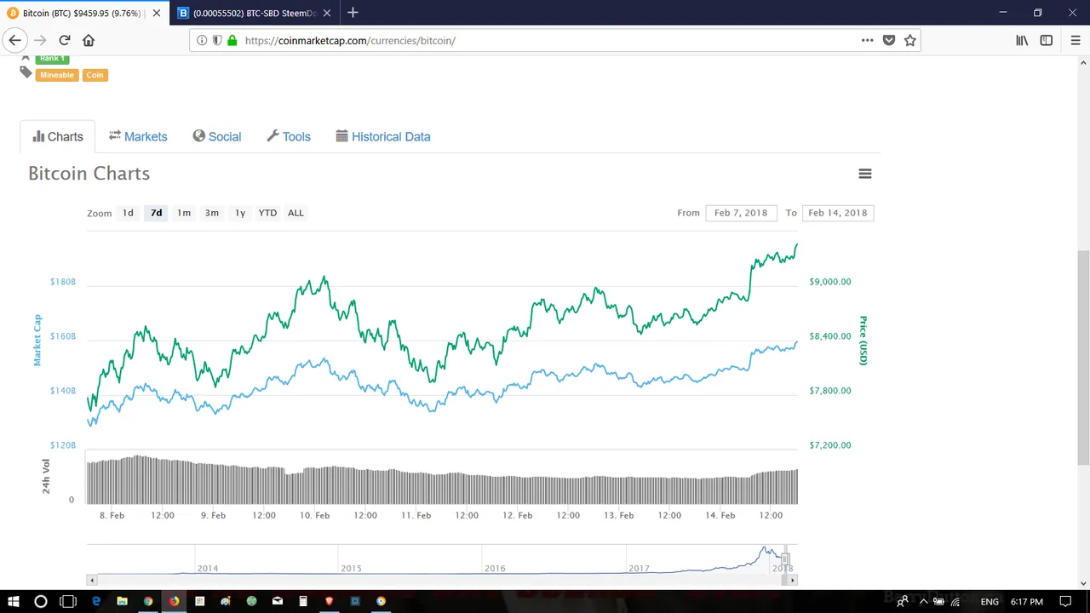The image size is (1090, 613).
Task: Open File Explorer from the taskbar
Action: tap(122, 601)
